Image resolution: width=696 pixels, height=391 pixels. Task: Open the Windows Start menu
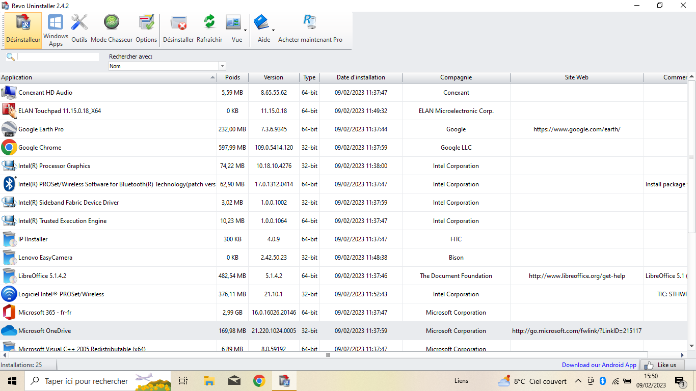tap(12, 381)
